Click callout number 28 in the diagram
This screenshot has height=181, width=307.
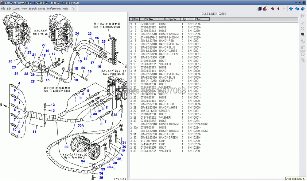coord(33,81)
